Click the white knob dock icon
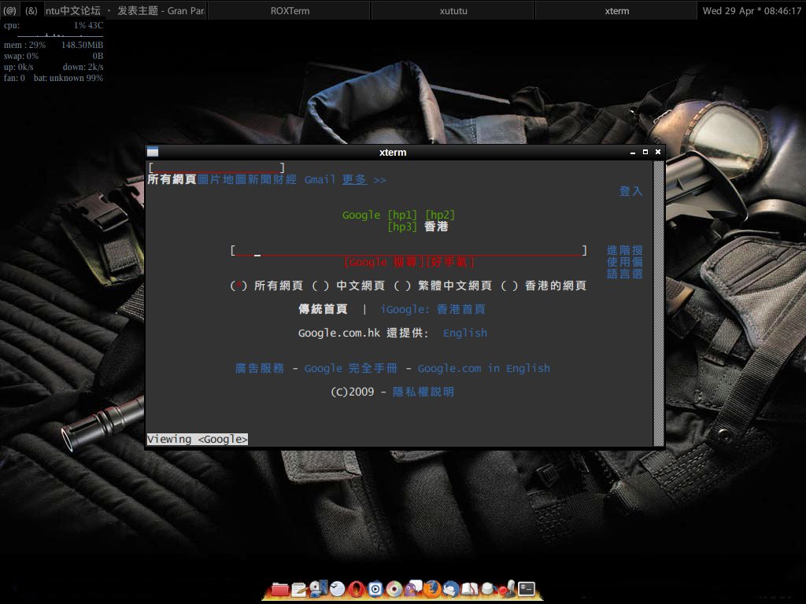806x604 pixels. coord(488,589)
